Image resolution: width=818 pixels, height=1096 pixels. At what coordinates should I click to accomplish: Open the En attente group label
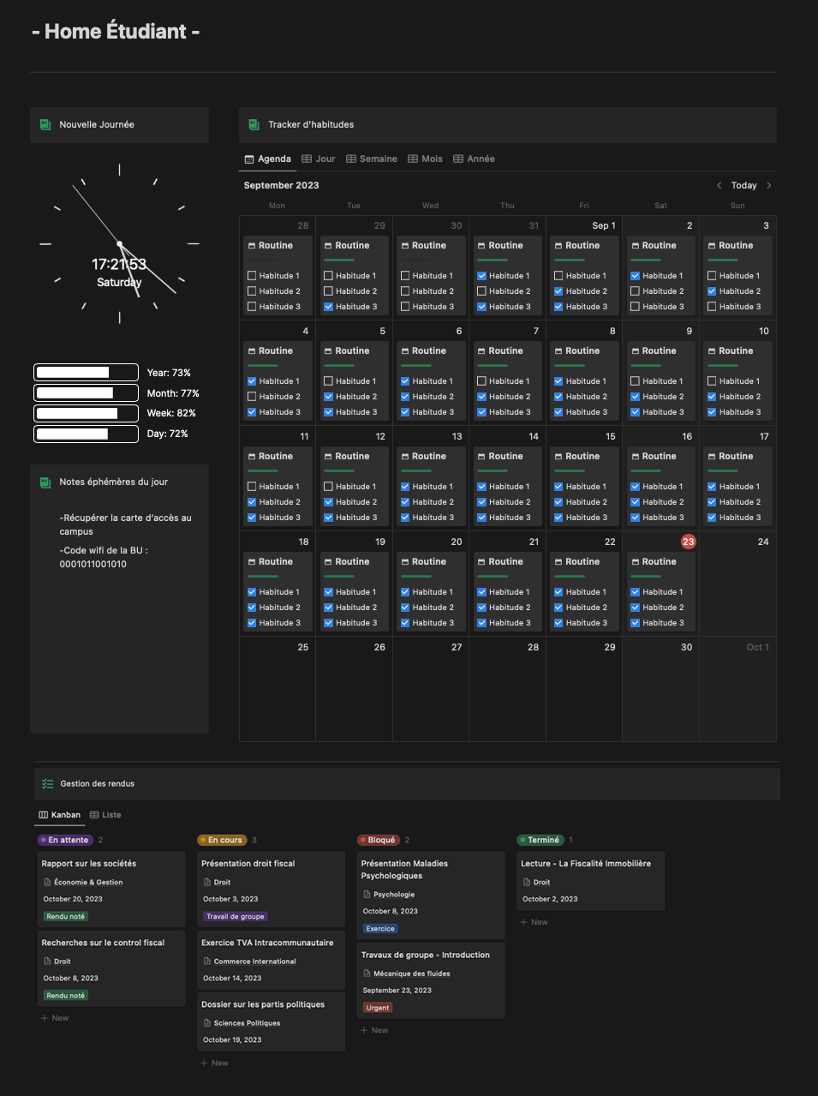65,841
